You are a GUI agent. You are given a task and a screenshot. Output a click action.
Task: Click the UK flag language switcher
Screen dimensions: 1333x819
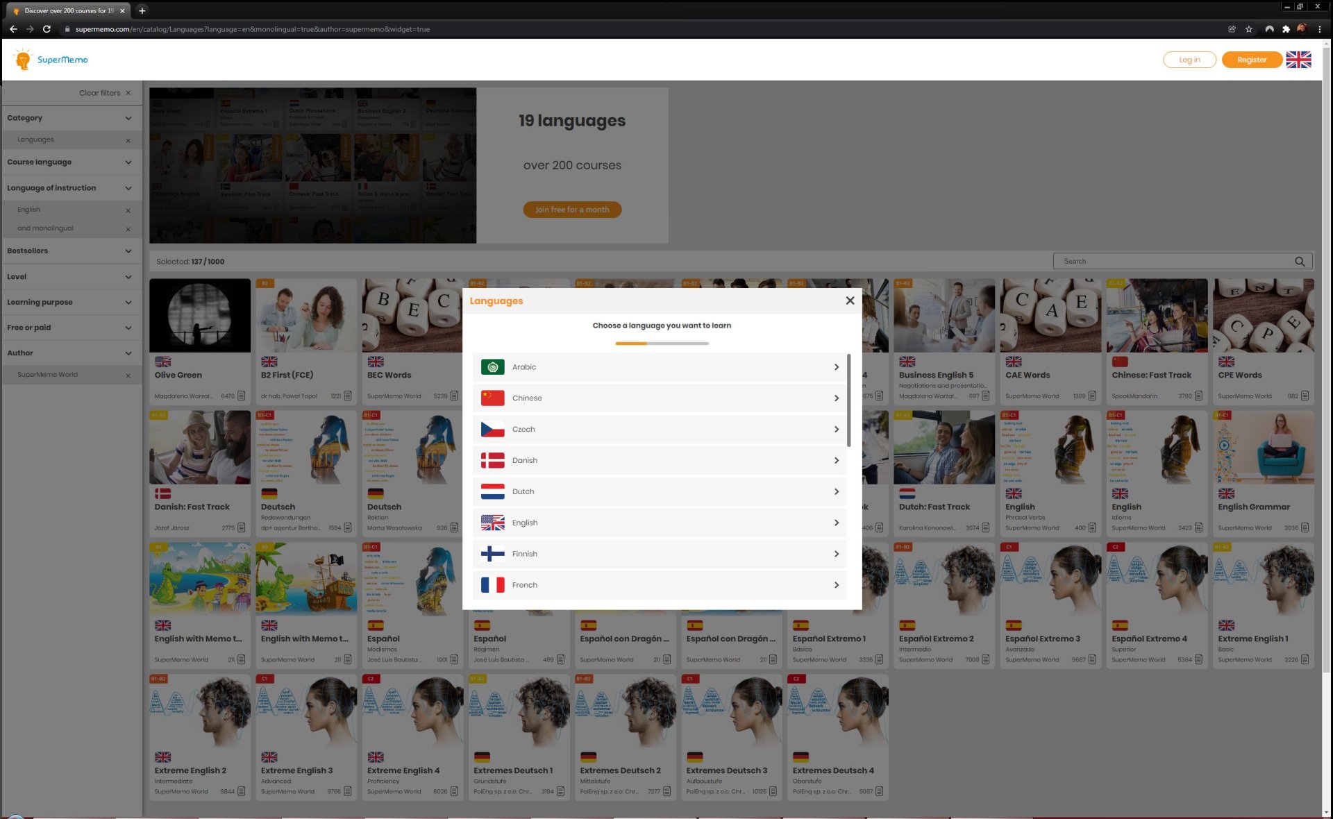pos(1298,60)
